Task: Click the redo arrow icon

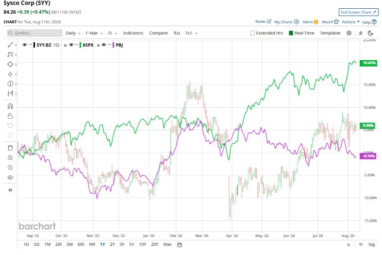Action: coord(10,135)
